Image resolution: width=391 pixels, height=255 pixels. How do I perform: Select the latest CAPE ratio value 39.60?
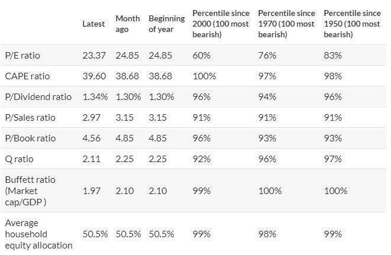tap(95, 76)
